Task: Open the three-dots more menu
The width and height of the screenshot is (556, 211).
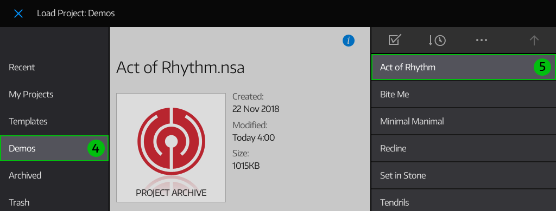Action: click(x=482, y=40)
